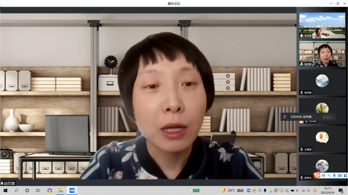
Task: Open taskbar search magnifier
Action: pyautogui.click(x=16, y=190)
